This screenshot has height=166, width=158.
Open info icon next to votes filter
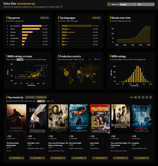[x=52, y=101]
